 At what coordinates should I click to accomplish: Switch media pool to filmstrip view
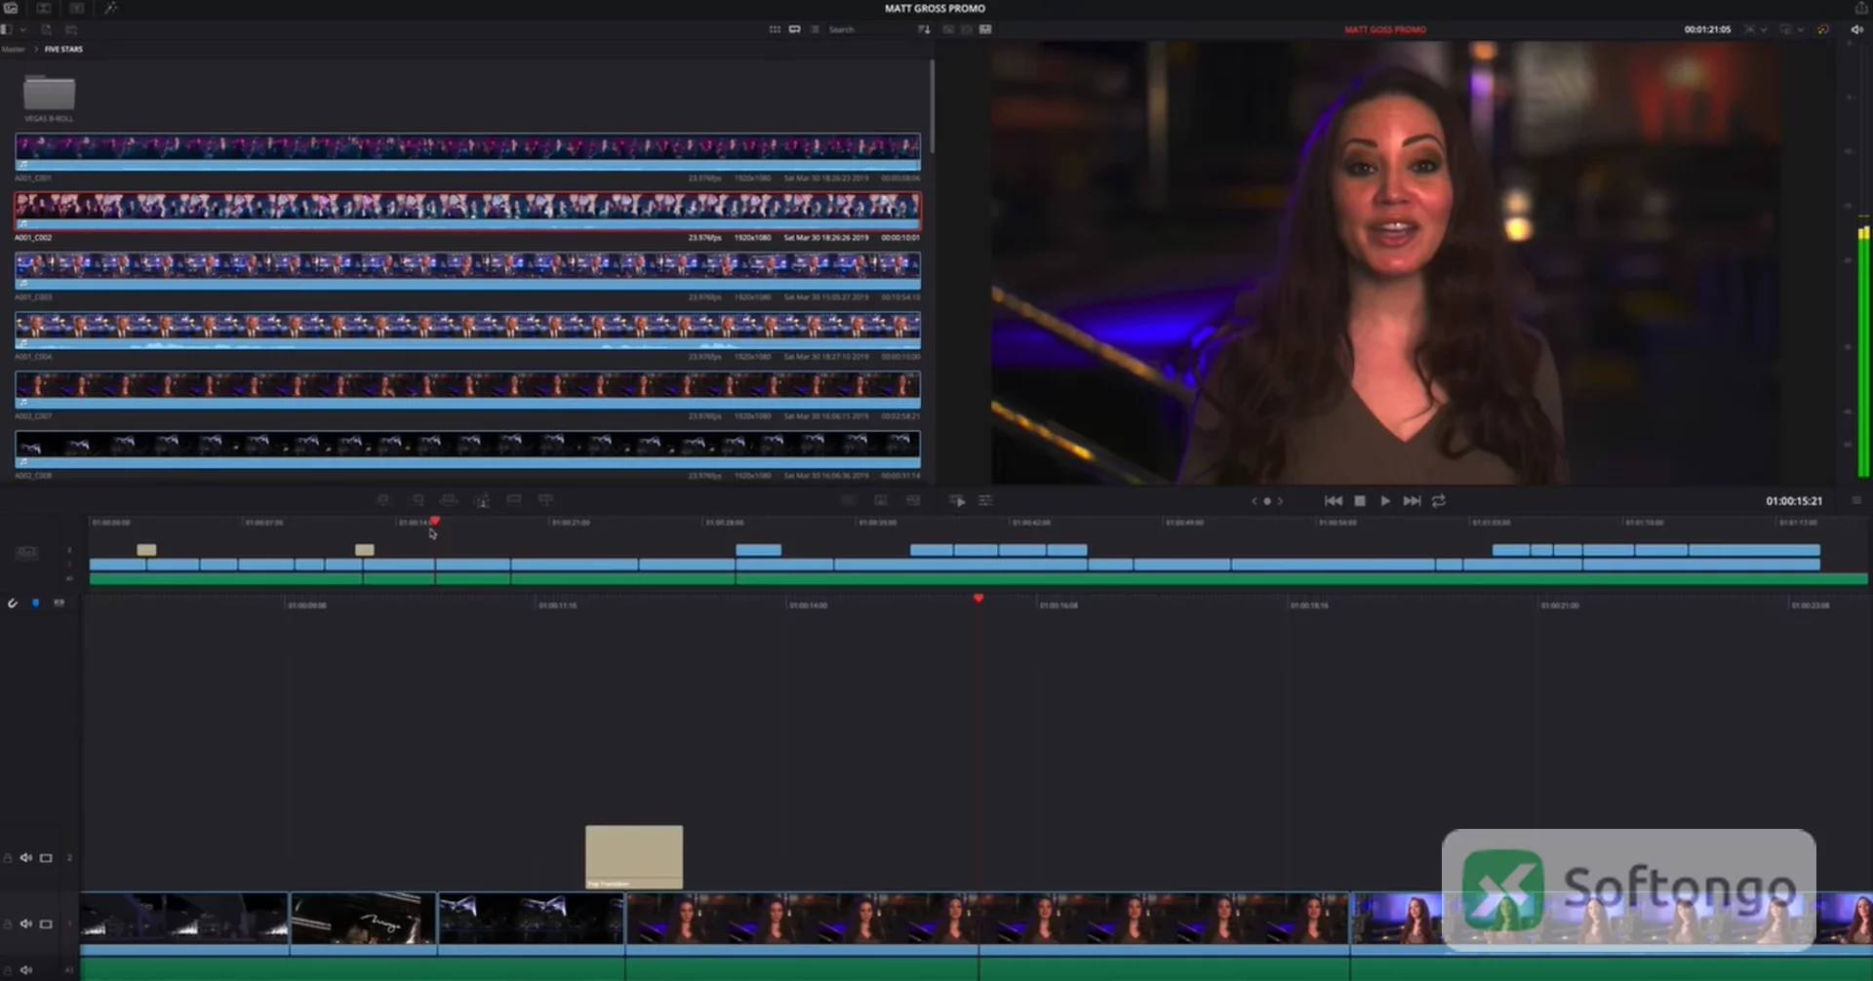click(x=794, y=29)
